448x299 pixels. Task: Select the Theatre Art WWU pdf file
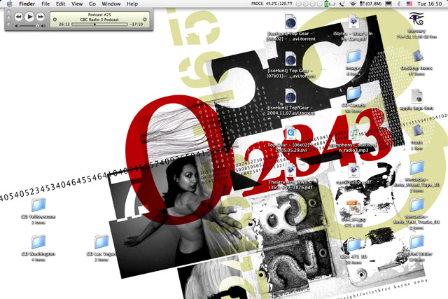tap(290, 171)
